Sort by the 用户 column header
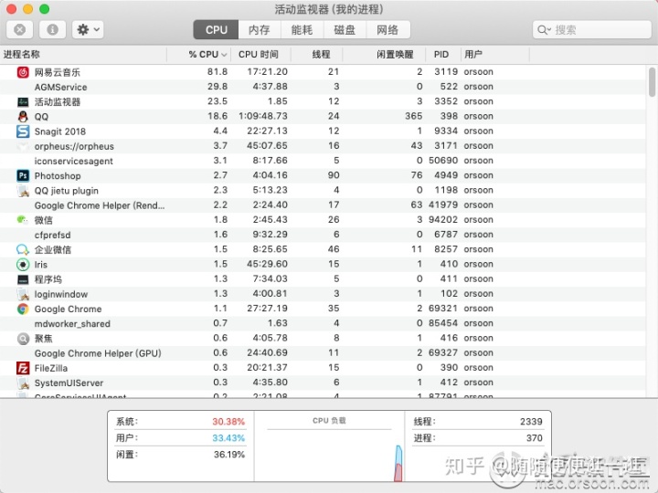Viewport: 658px width, 493px height. pos(495,55)
